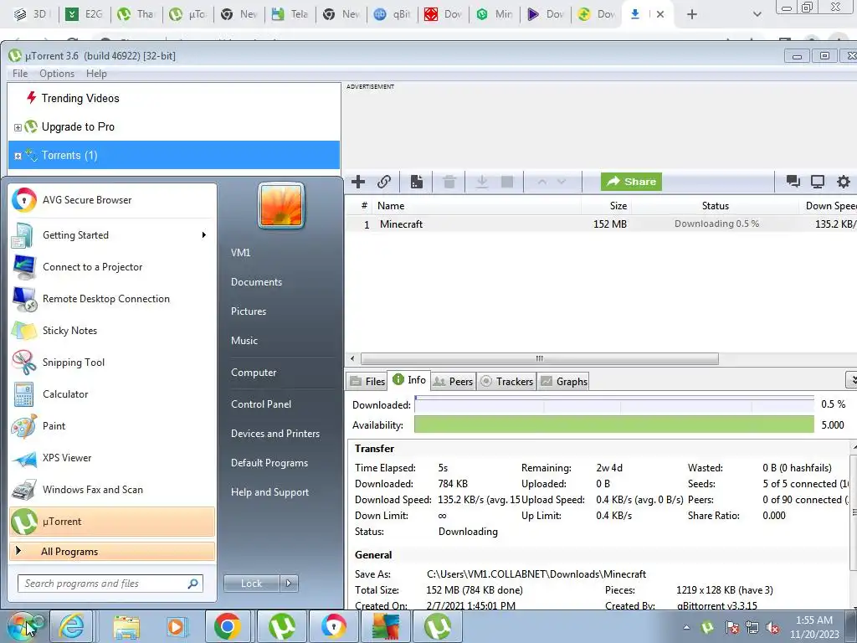Add a torrent with the plus icon
This screenshot has height=643, width=857.
358,182
